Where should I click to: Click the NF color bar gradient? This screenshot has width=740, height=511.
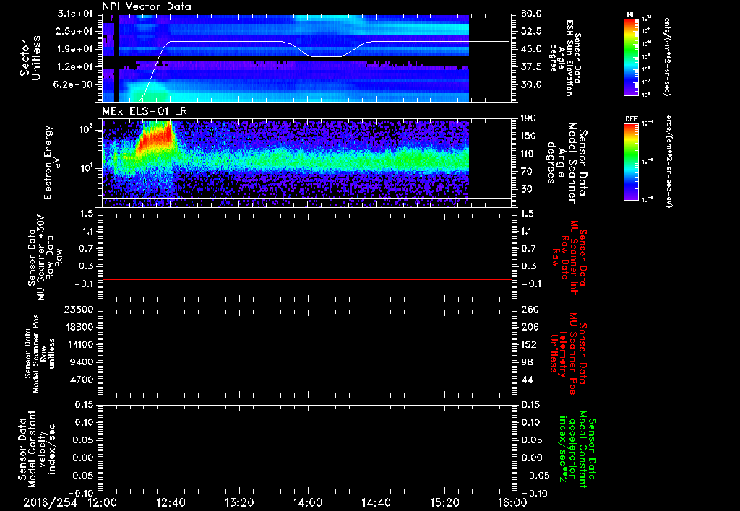coord(631,56)
